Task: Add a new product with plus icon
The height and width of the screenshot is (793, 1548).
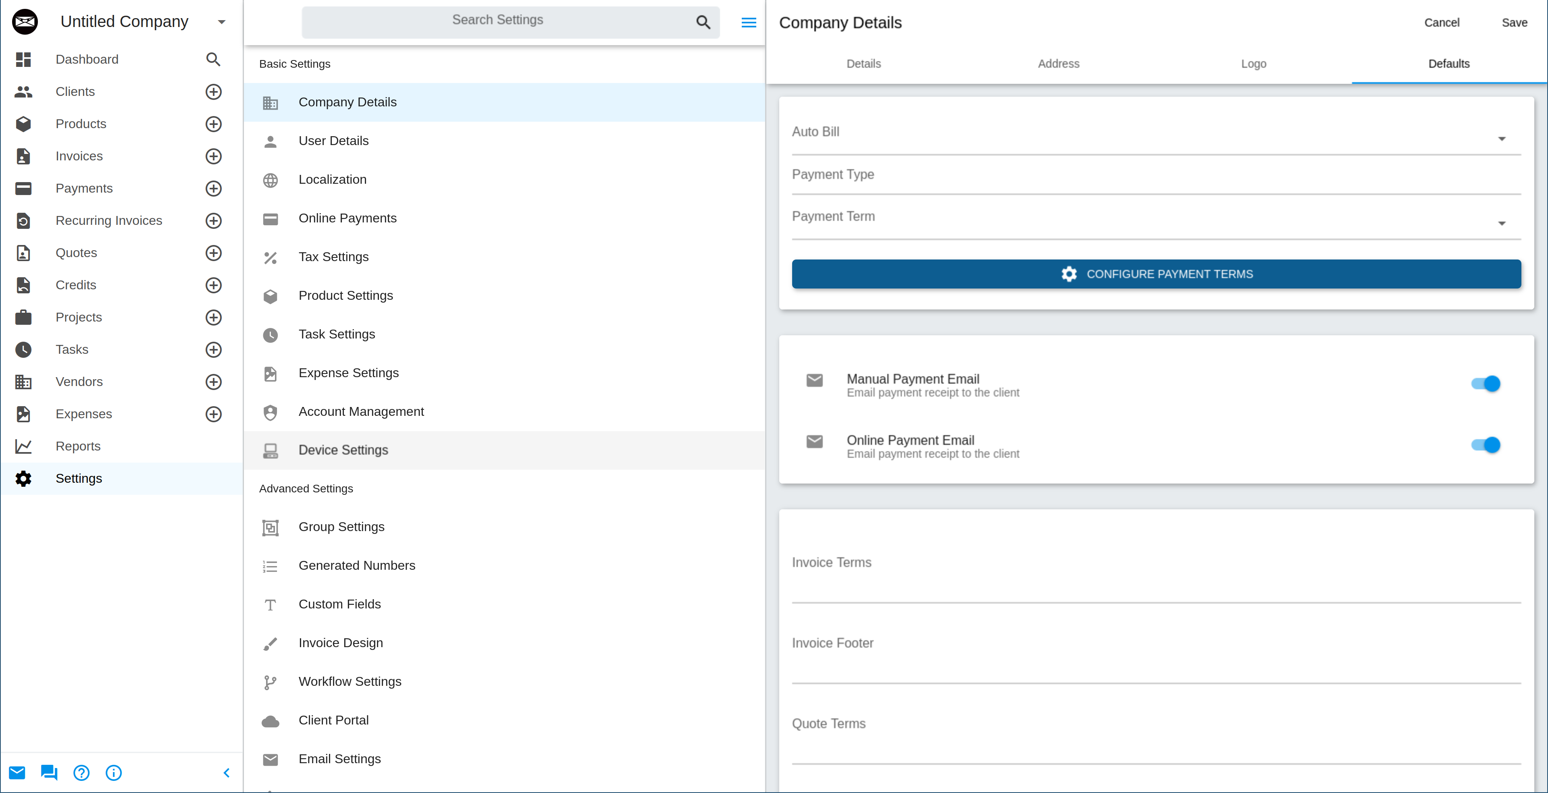Action: [213, 124]
